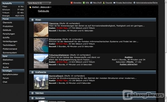Click the Silicium resource value 77 632

20,10
